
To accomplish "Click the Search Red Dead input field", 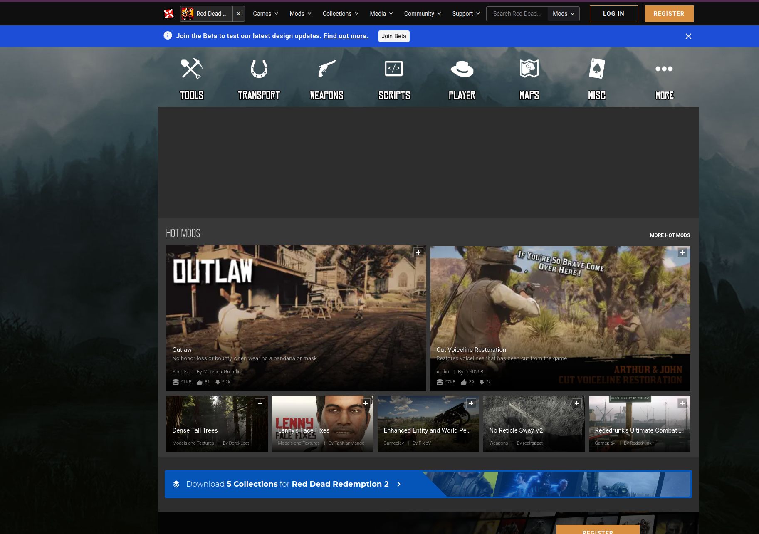I will (517, 14).
